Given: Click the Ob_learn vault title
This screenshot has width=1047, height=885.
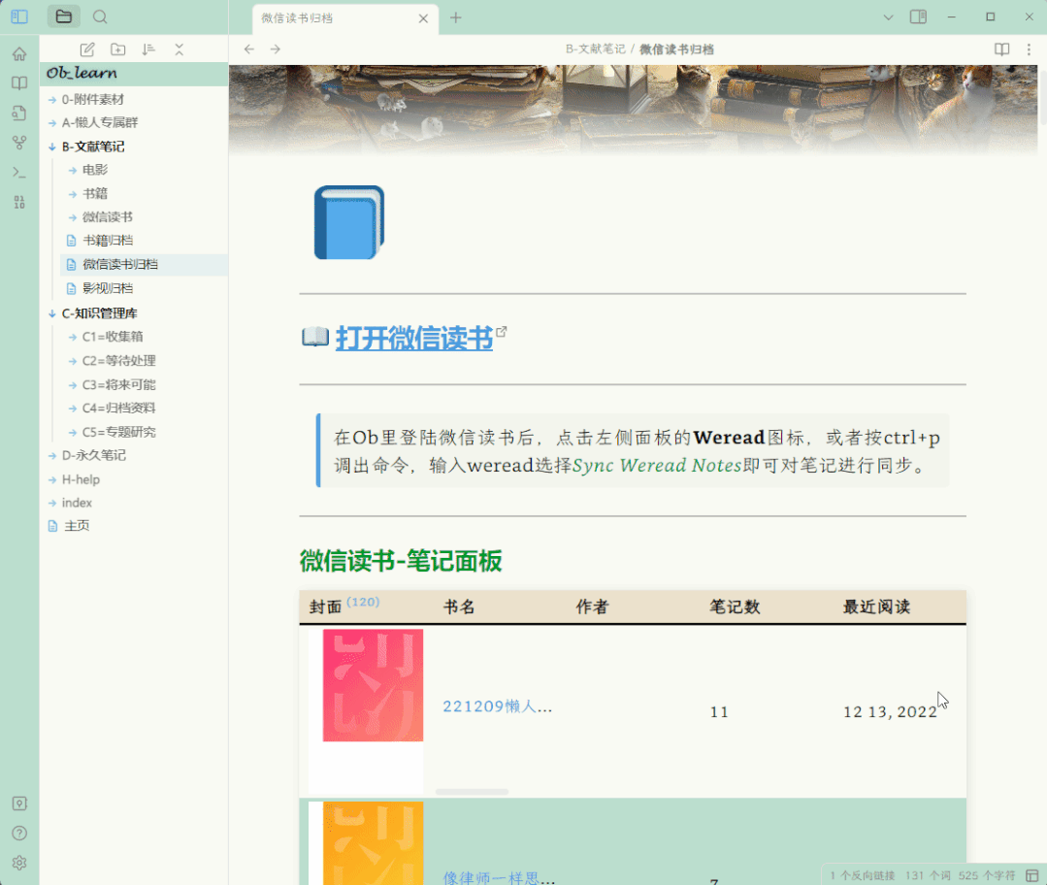Looking at the screenshot, I should (x=82, y=73).
